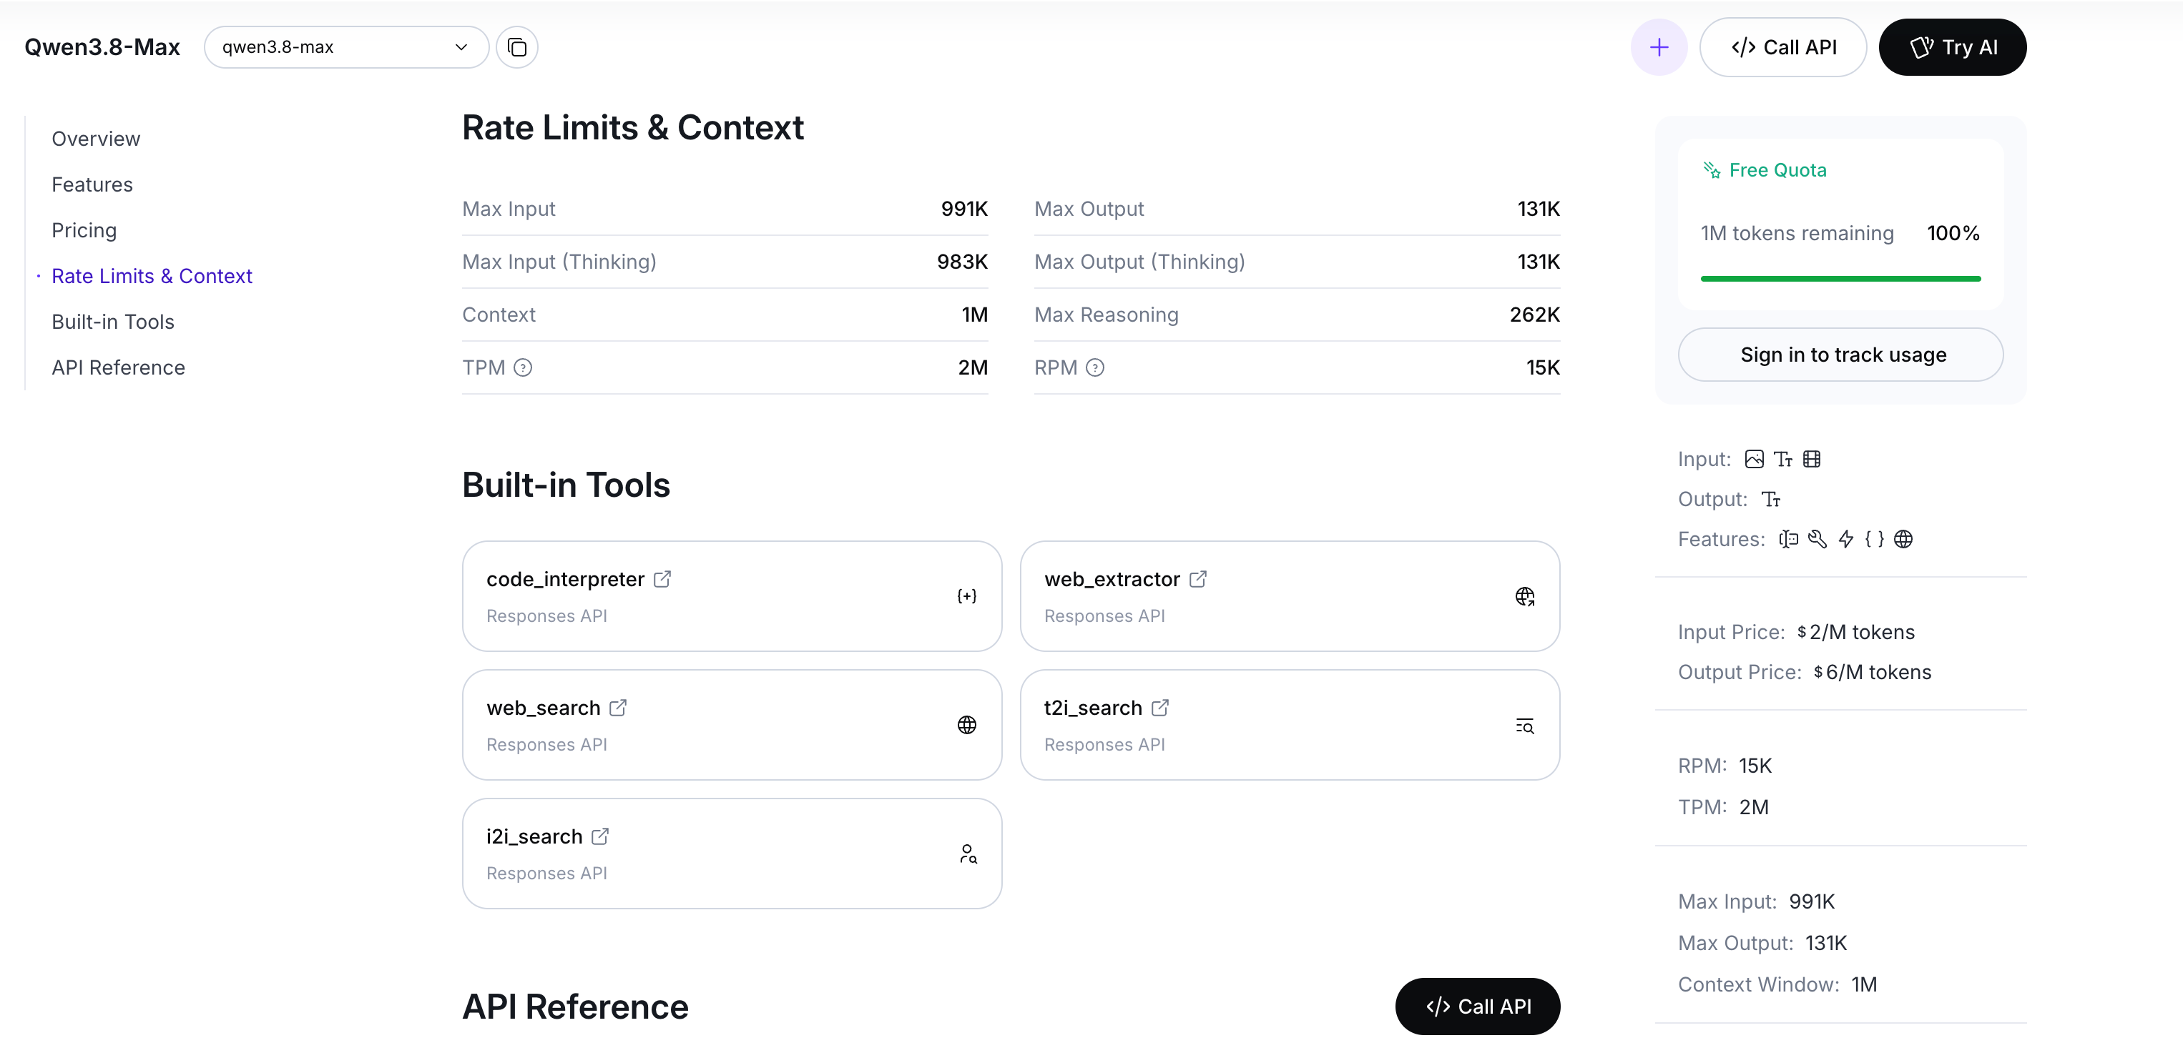The height and width of the screenshot is (1048, 2183).
Task: Open the web_search tool card
Action: (732, 725)
